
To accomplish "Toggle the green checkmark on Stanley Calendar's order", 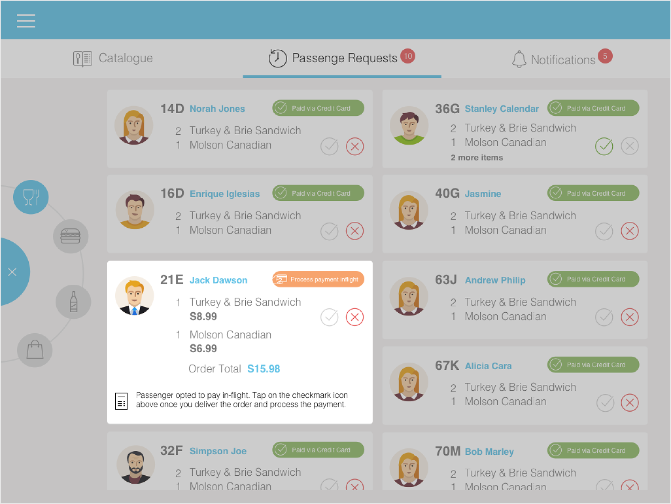I will [604, 146].
